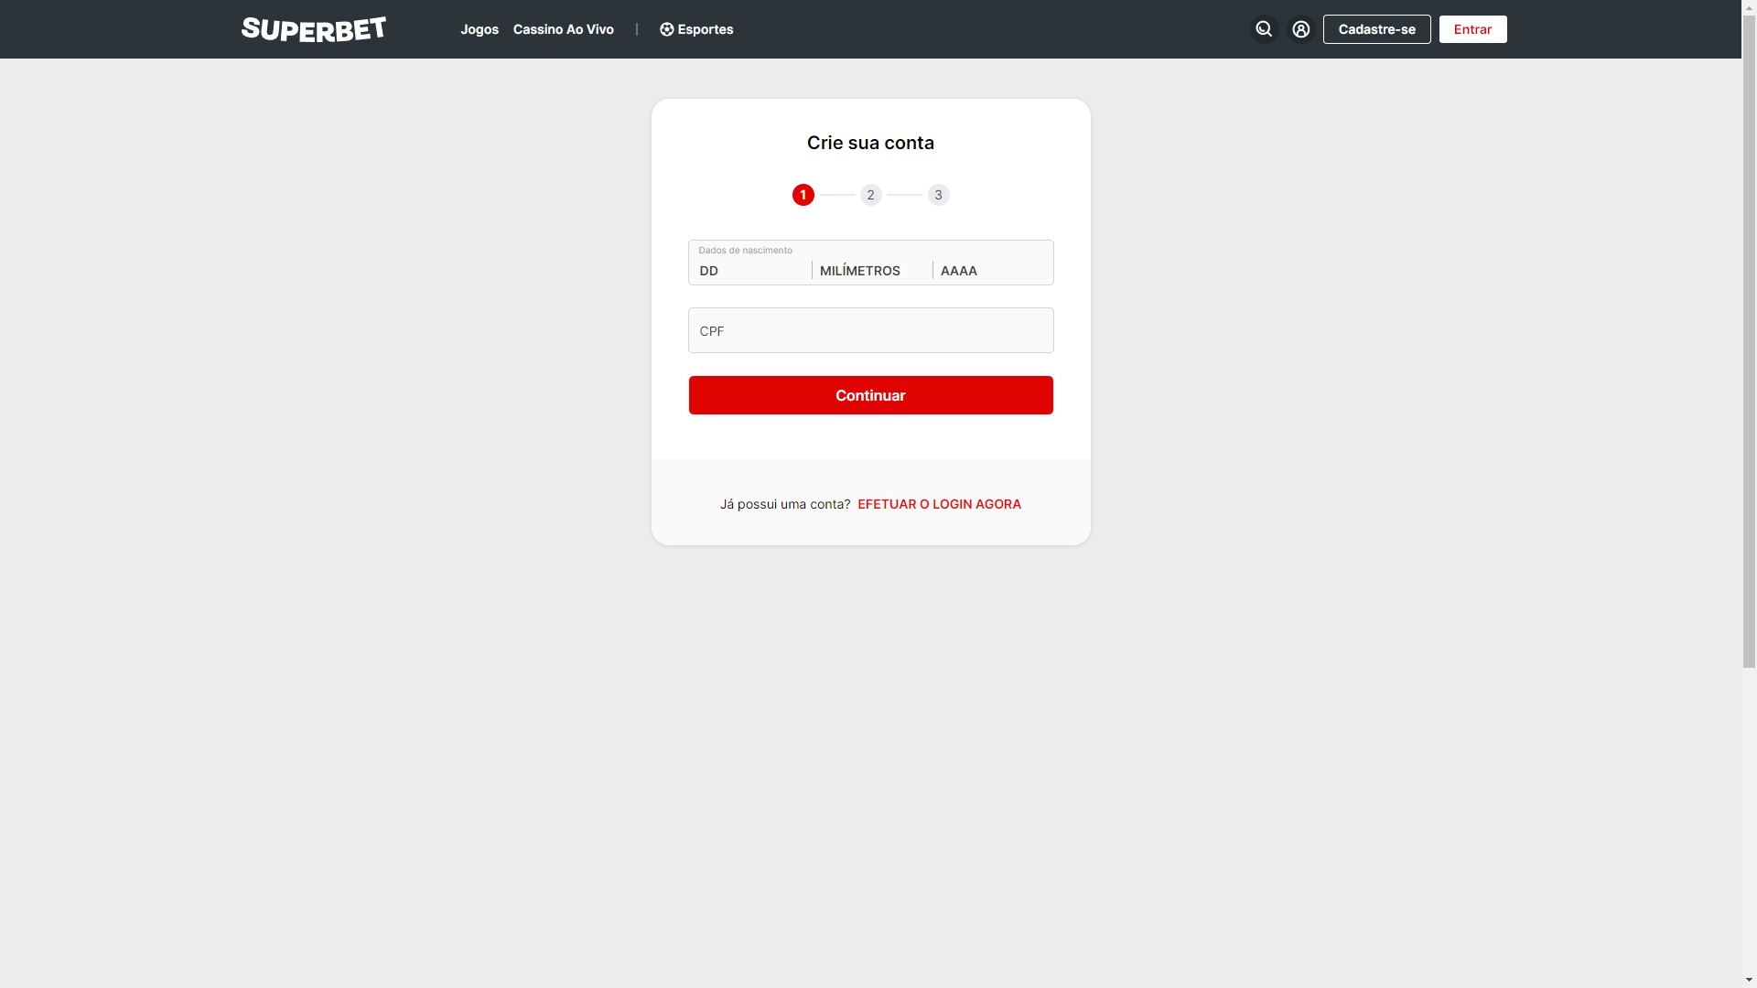Click the page scrollbar thumb
The width and height of the screenshot is (1757, 988).
pos(1749,341)
